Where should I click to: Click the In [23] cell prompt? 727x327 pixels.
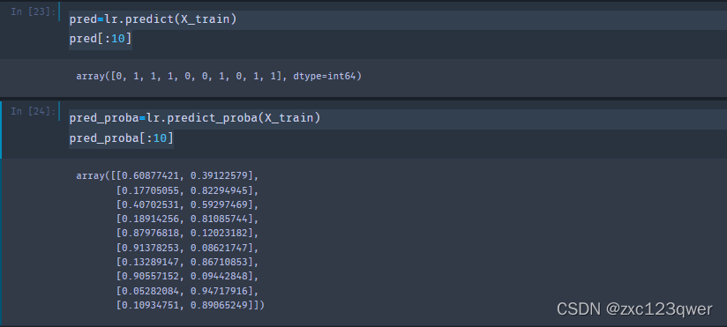[33, 11]
